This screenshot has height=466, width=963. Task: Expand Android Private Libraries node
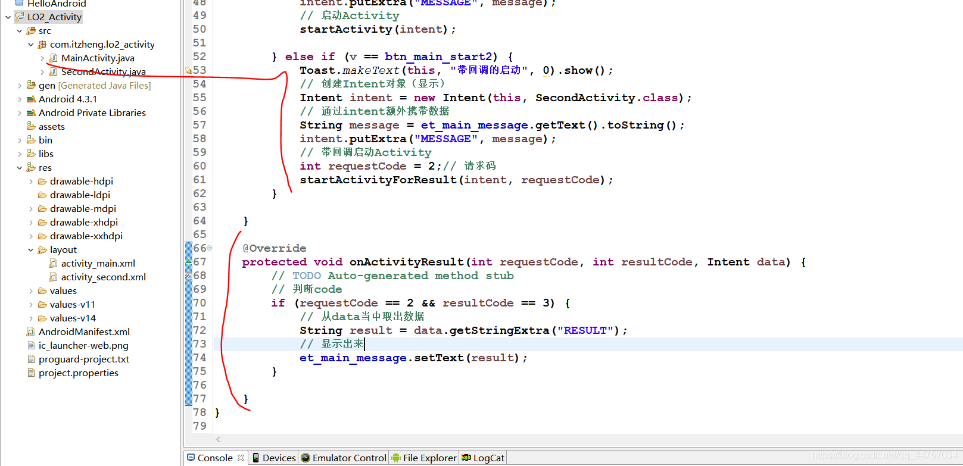[x=19, y=112]
